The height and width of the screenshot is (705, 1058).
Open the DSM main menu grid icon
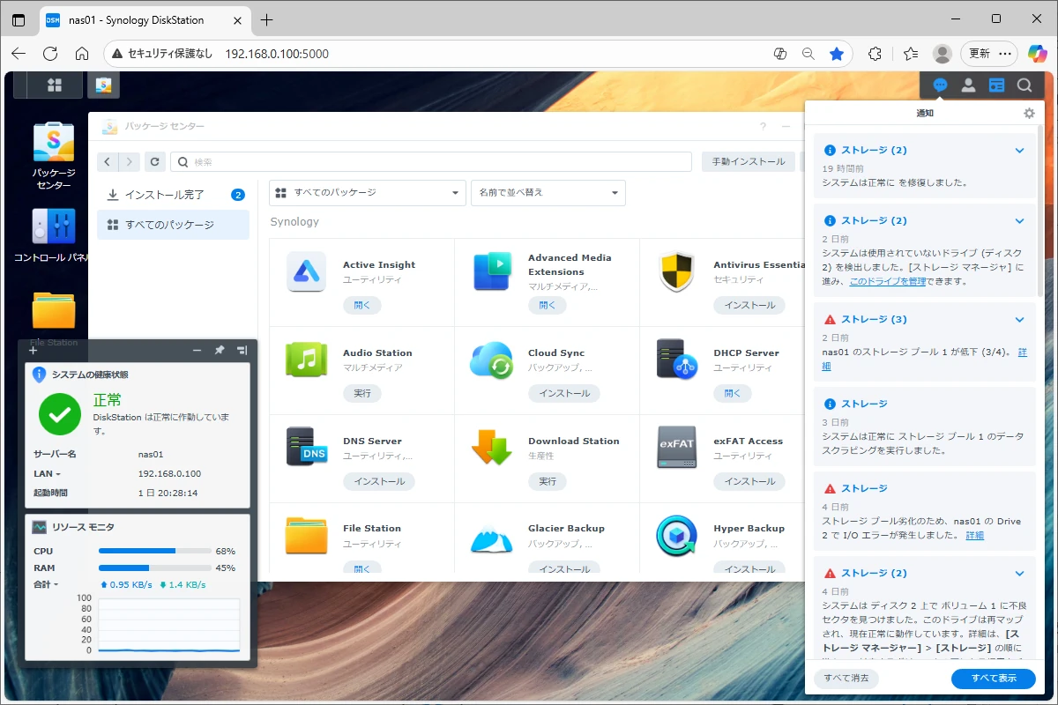coord(55,85)
